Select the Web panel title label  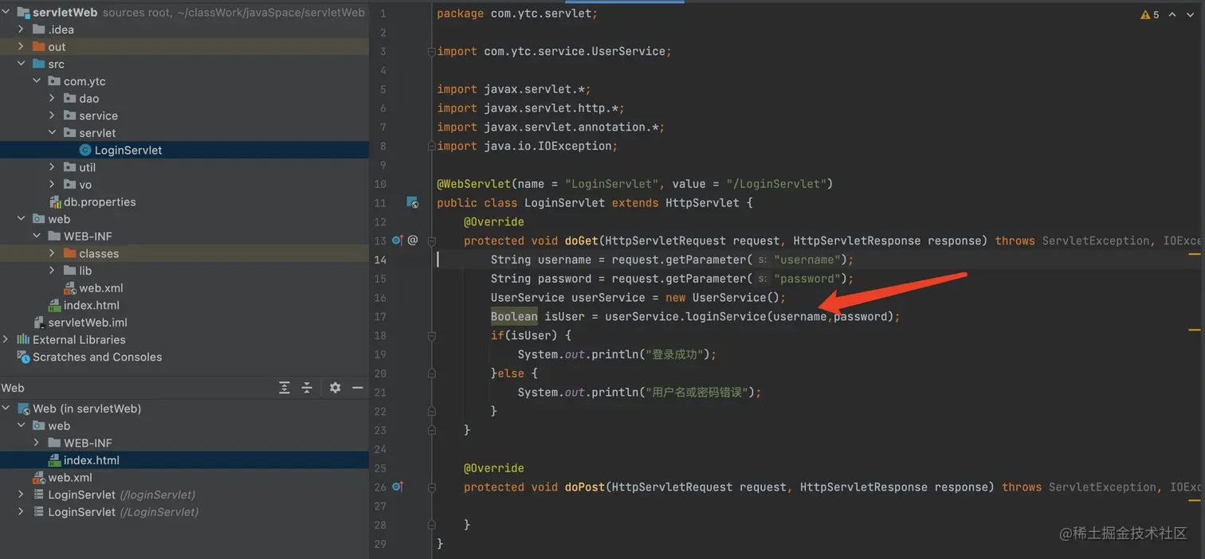pyautogui.click(x=13, y=388)
